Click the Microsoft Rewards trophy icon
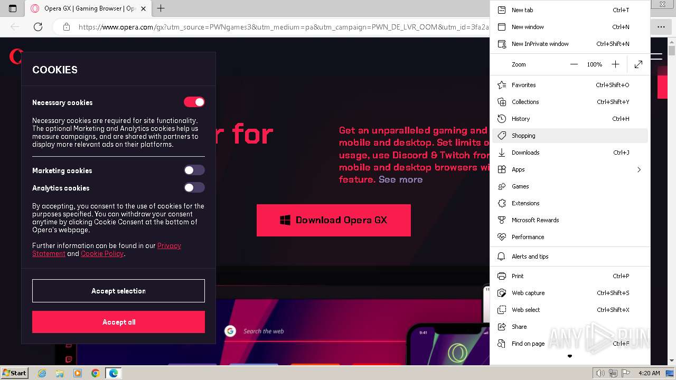 [502, 220]
